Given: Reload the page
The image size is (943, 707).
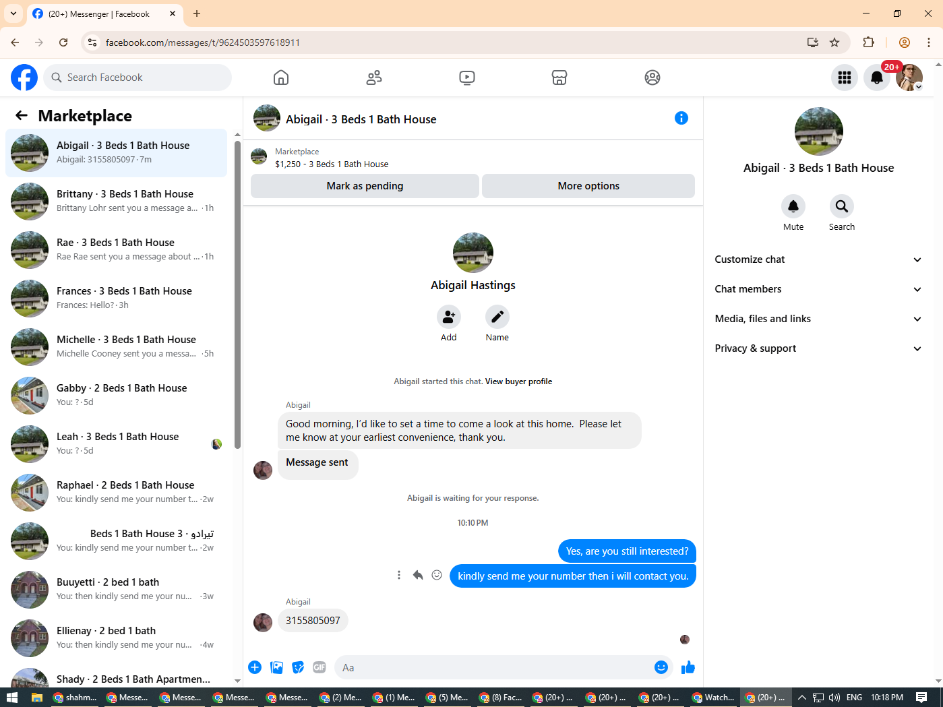Looking at the screenshot, I should [x=63, y=42].
